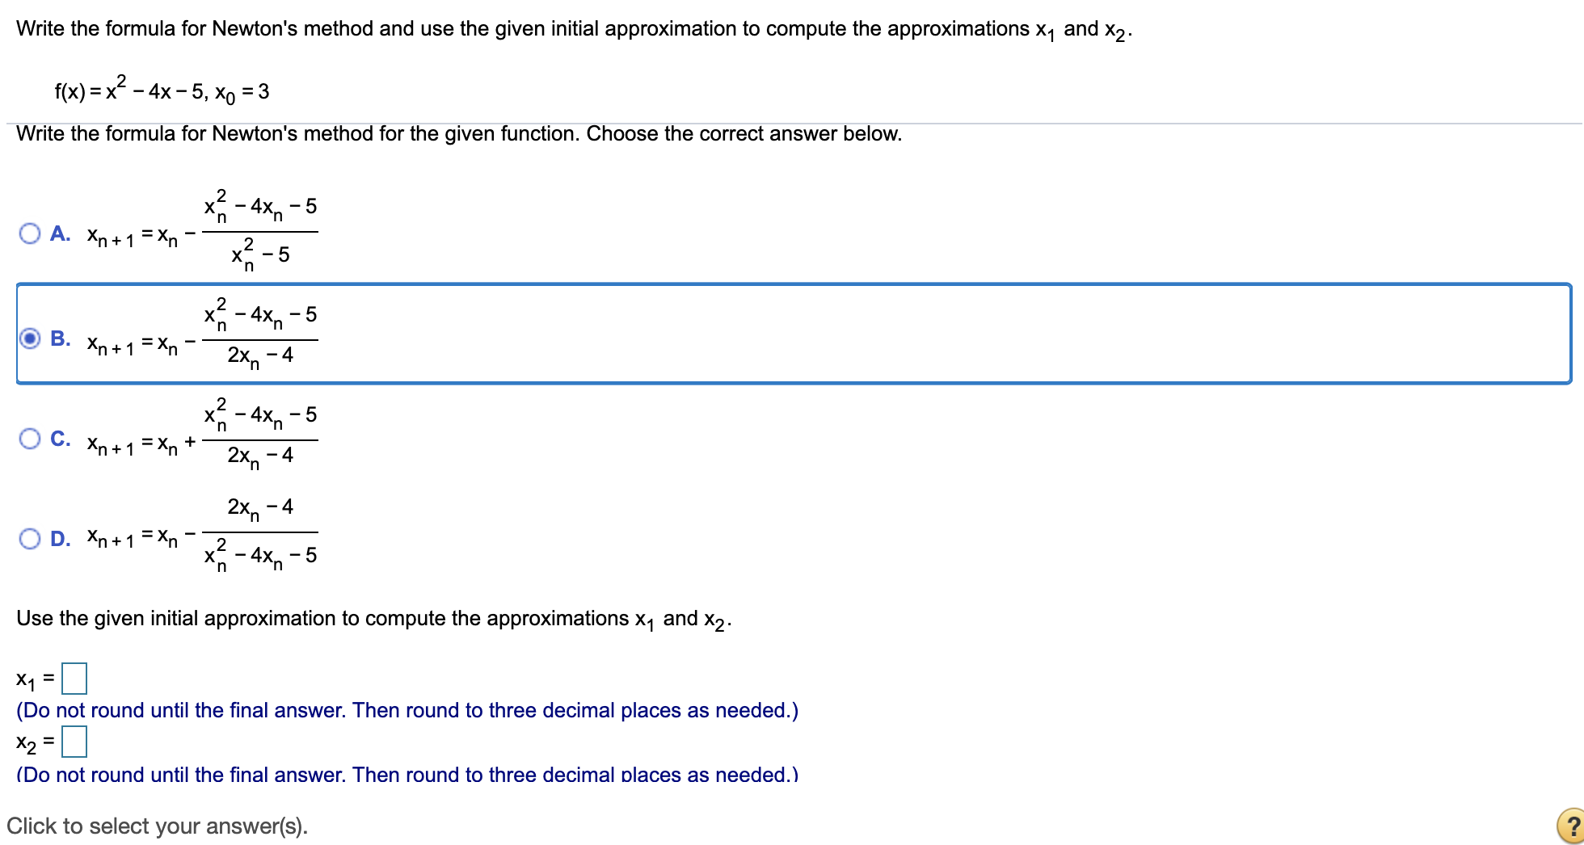Click the rounding note below the x1 field
The width and height of the screenshot is (1584, 845).
point(407,710)
